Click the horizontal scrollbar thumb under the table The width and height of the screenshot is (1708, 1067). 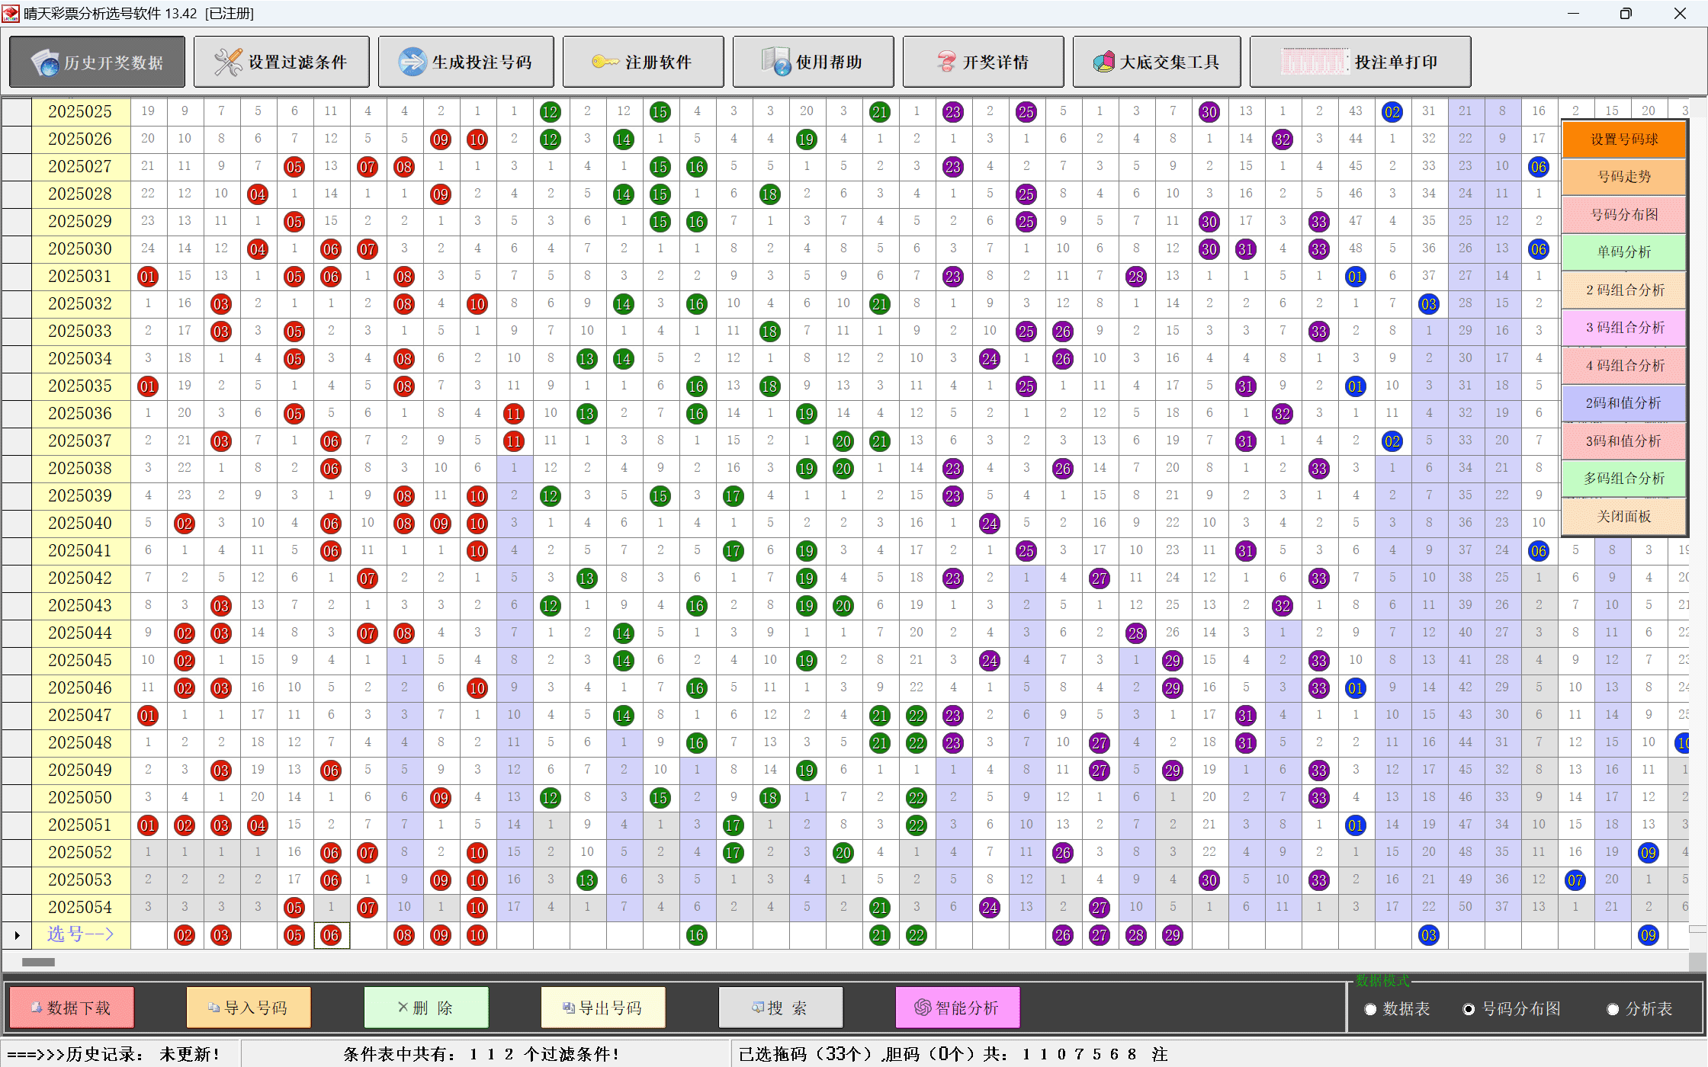(x=38, y=962)
